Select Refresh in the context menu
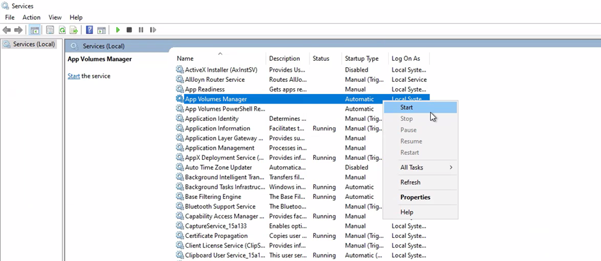Screen dimensions: 601x261 (410, 182)
